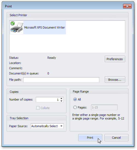Decrease number of copies with down arrow

[x=62, y=101]
